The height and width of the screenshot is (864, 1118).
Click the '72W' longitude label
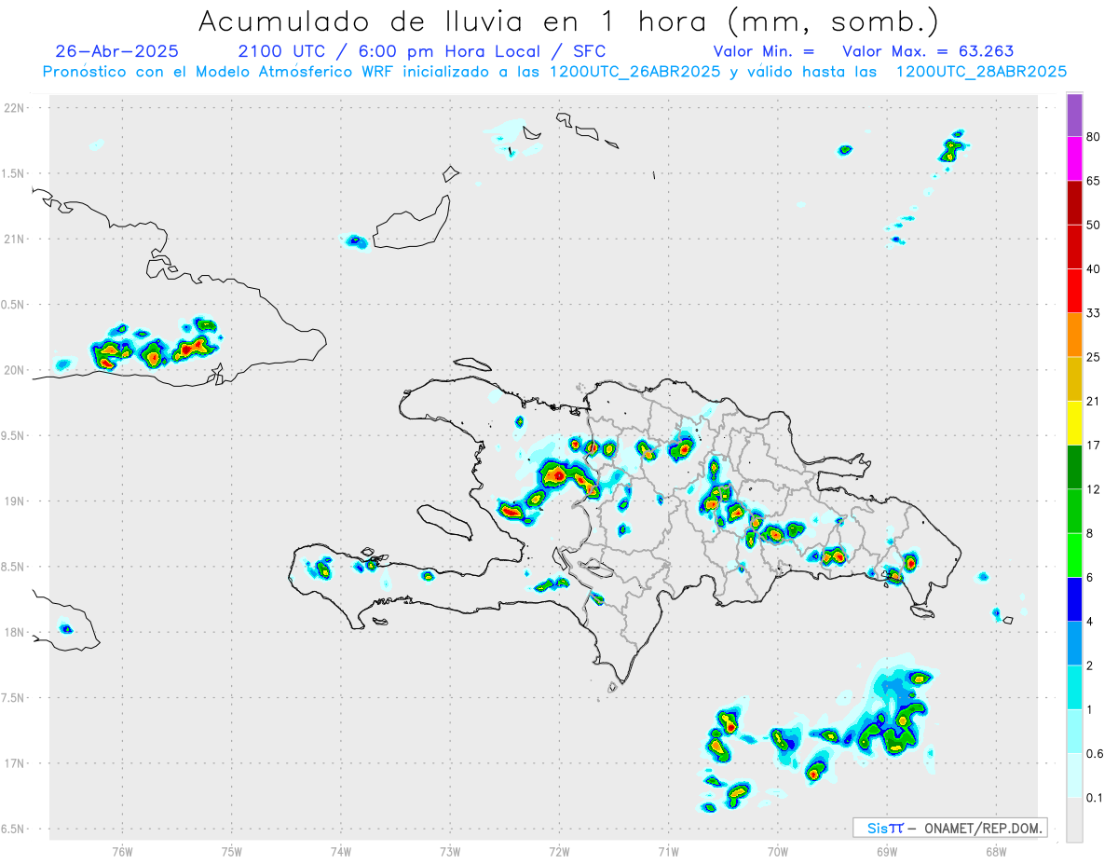pos(559,852)
